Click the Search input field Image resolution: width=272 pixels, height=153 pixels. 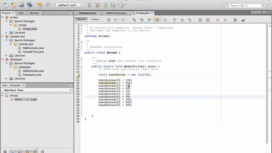point(245,6)
